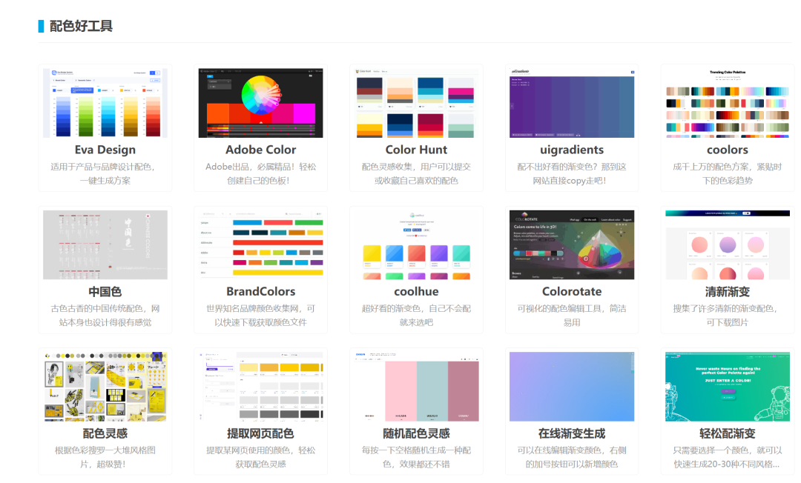Click the 只需要选择一个颜色 description
Image resolution: width=801 pixels, height=483 pixels.
pyautogui.click(x=728, y=457)
